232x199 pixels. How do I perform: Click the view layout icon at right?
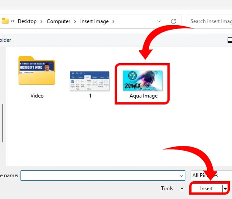pyautogui.click(x=230, y=40)
